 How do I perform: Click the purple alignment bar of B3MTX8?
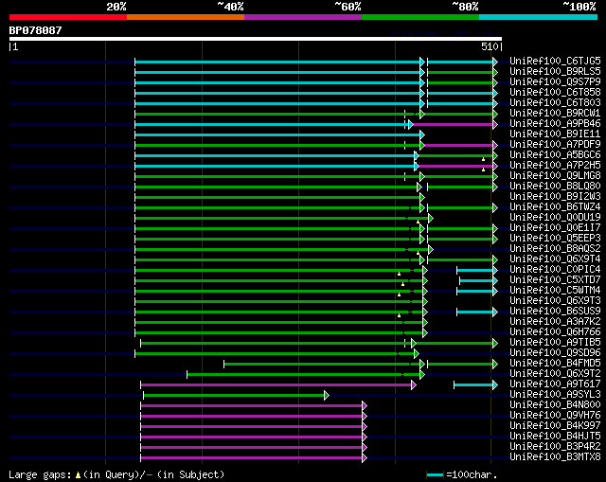click(x=254, y=458)
